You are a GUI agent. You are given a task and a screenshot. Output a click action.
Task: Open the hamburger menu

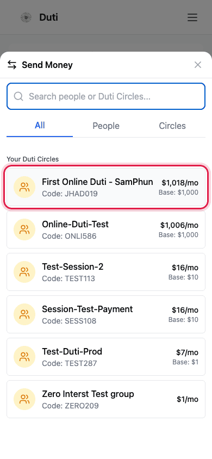pos(192,17)
